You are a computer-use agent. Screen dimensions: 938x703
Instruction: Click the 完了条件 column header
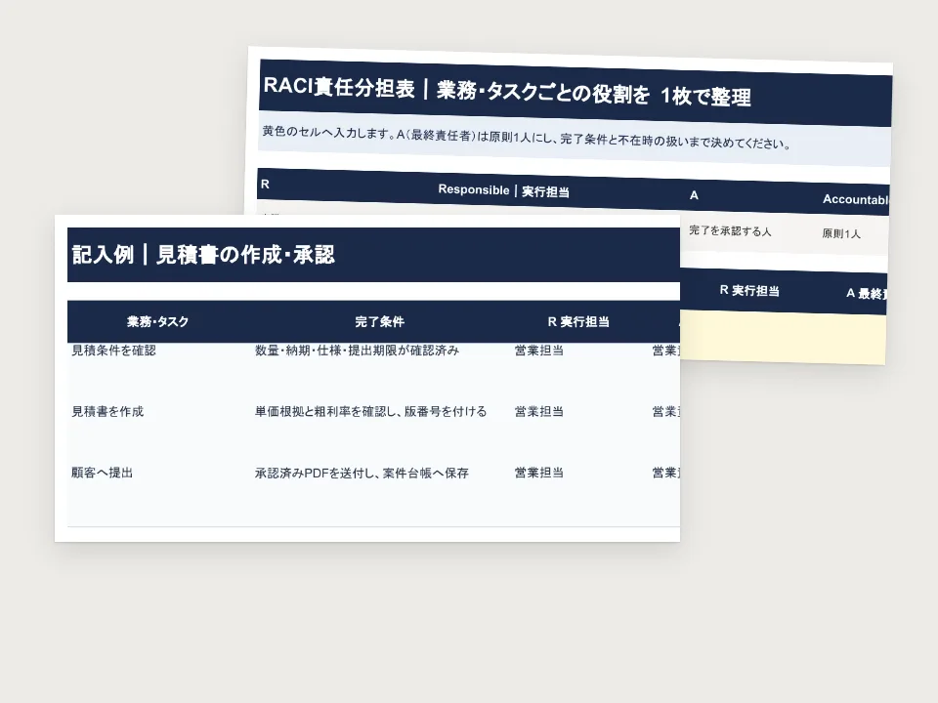click(379, 321)
